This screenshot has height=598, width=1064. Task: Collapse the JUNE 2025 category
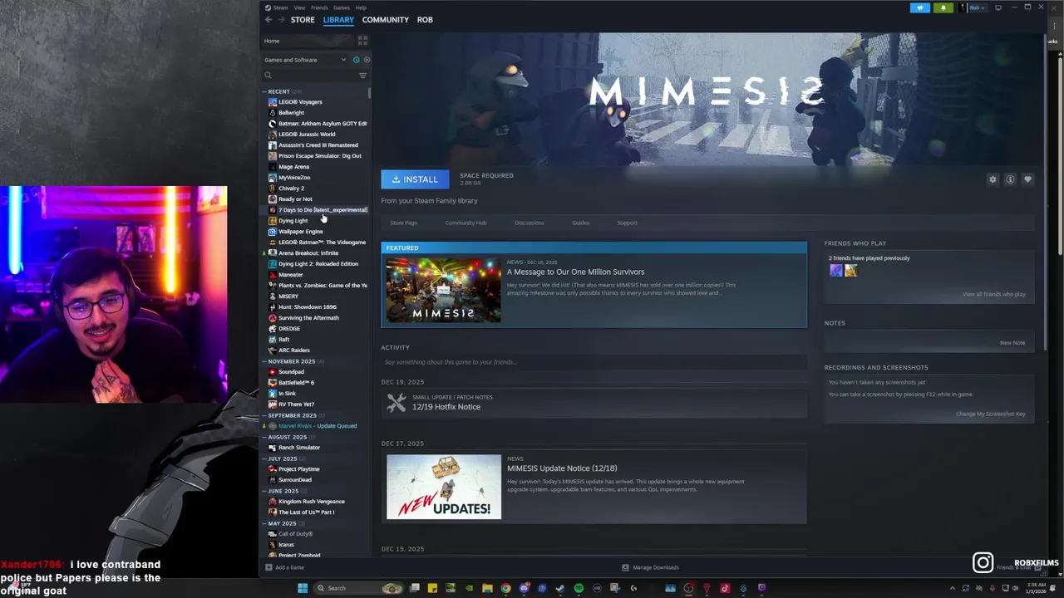pos(264,491)
